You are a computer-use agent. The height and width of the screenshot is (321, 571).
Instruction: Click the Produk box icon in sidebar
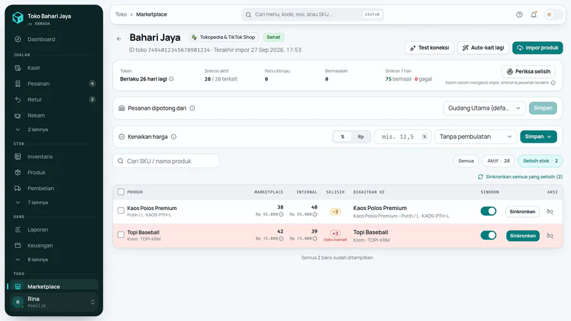18,173
